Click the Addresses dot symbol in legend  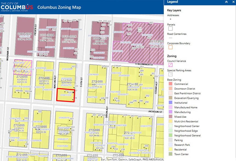pyautogui.click(x=170, y=19)
